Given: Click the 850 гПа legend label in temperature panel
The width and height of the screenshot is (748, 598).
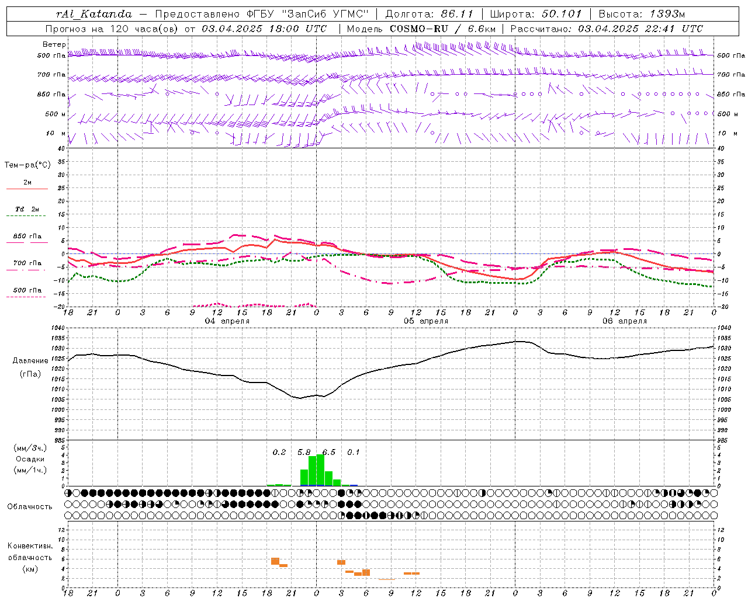Looking at the screenshot, I should click(27, 237).
